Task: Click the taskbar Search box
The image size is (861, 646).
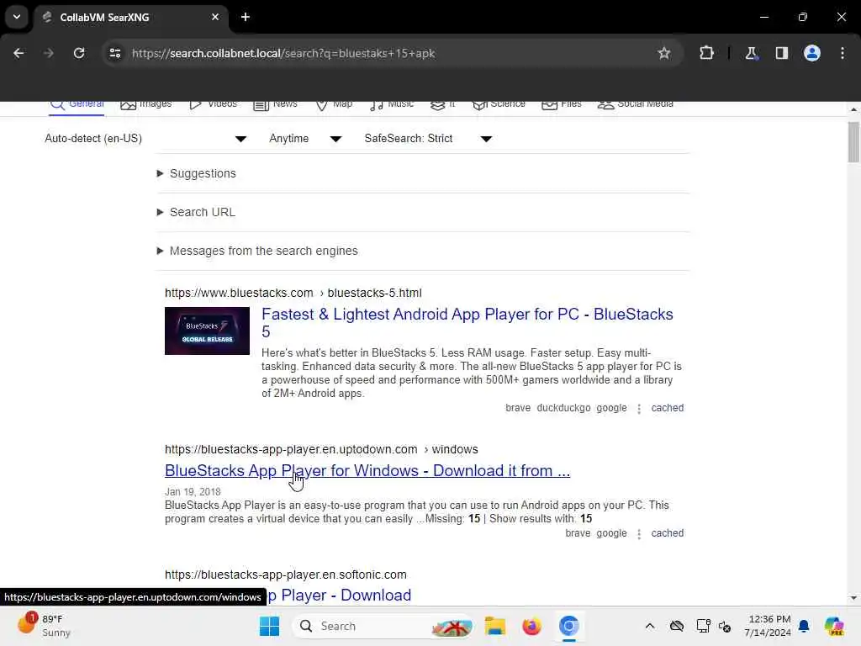Action: point(383,626)
